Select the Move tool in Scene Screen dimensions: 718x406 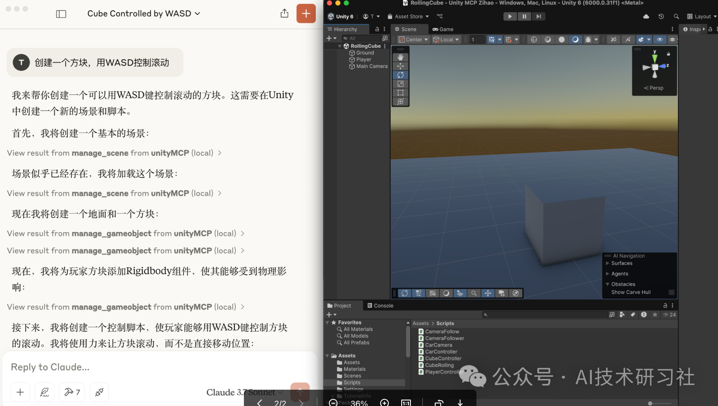tap(400, 66)
